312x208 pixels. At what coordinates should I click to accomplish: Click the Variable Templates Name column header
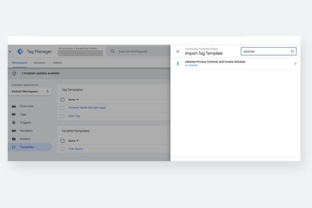[x=72, y=141]
